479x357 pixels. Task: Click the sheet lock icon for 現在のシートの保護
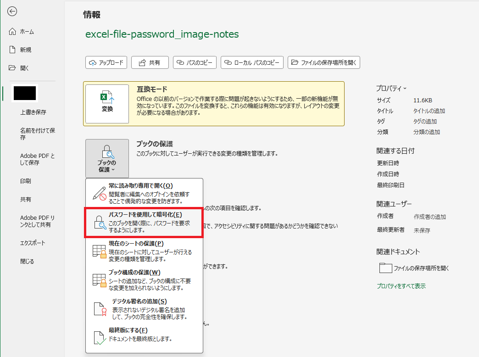99,251
